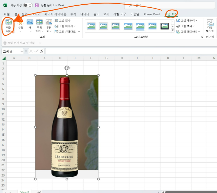Click the fx Insert Function icon

point(42,51)
